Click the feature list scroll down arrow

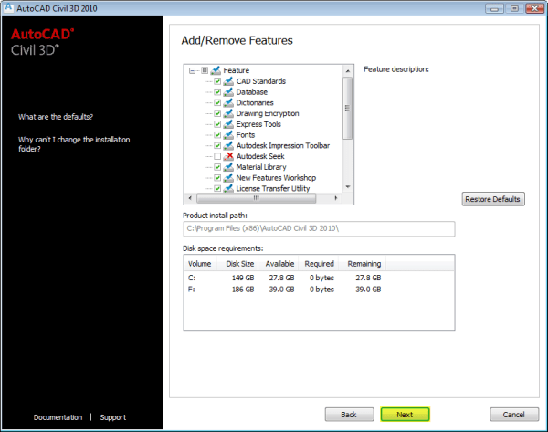(348, 187)
